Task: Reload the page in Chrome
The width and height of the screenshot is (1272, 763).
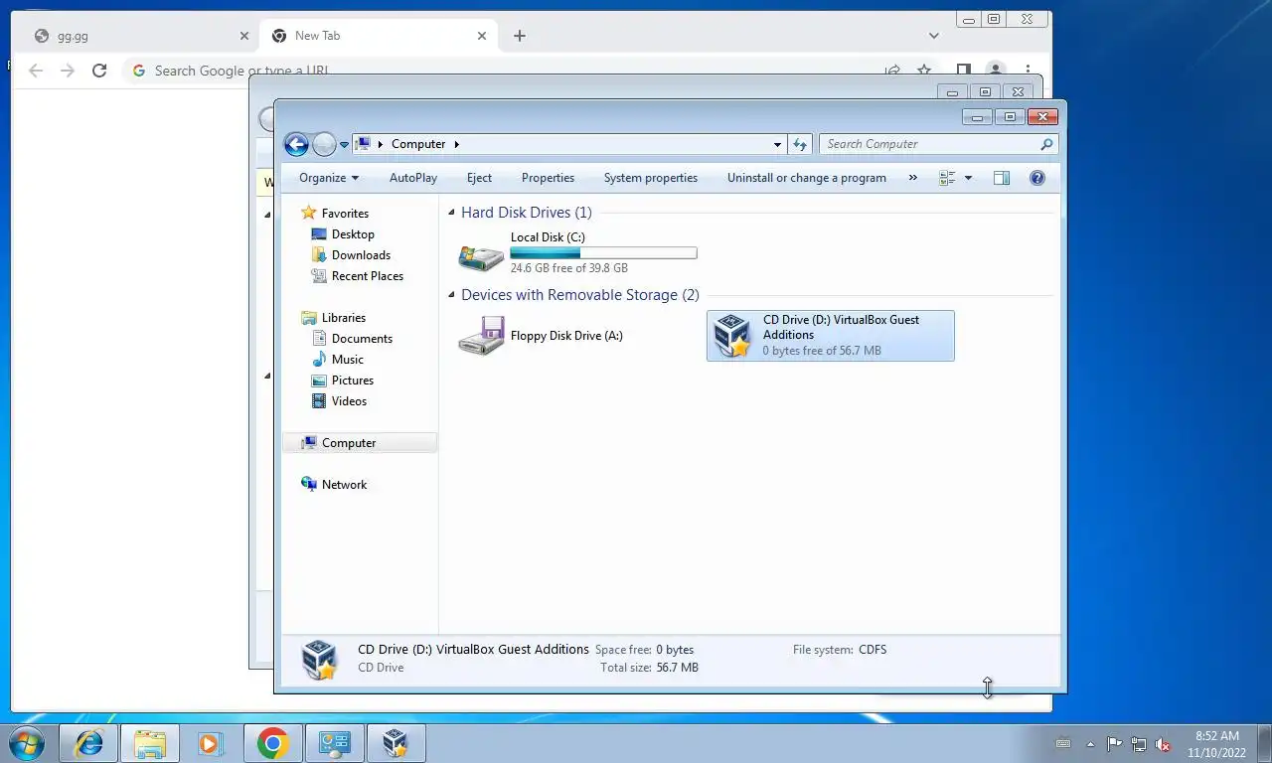Action: (99, 71)
